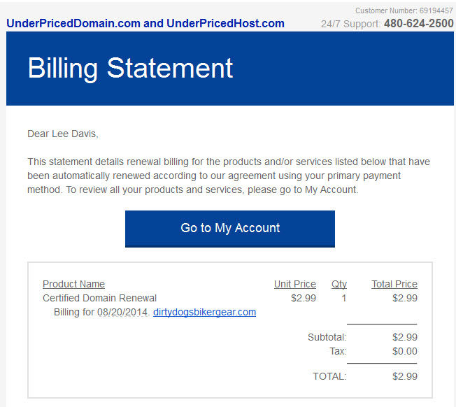Screen dimensions: 456x407
Task: Click the Billing Statement banner heading
Action: (130, 69)
